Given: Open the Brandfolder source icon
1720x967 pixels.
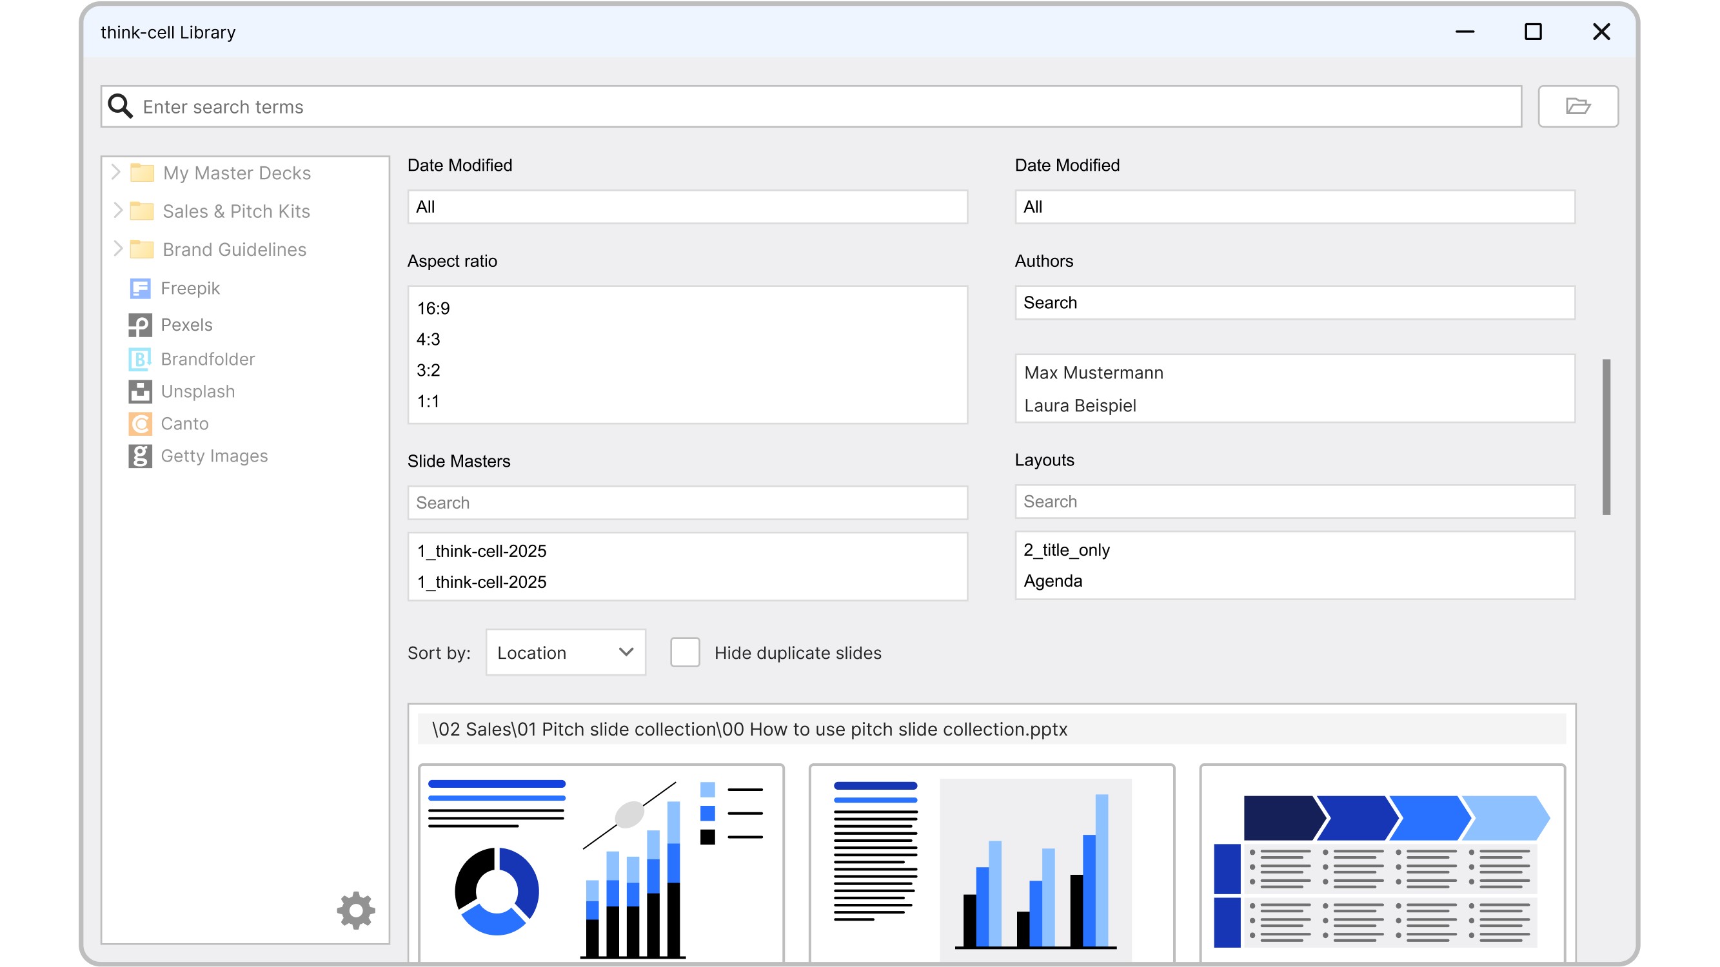Looking at the screenshot, I should [139, 359].
